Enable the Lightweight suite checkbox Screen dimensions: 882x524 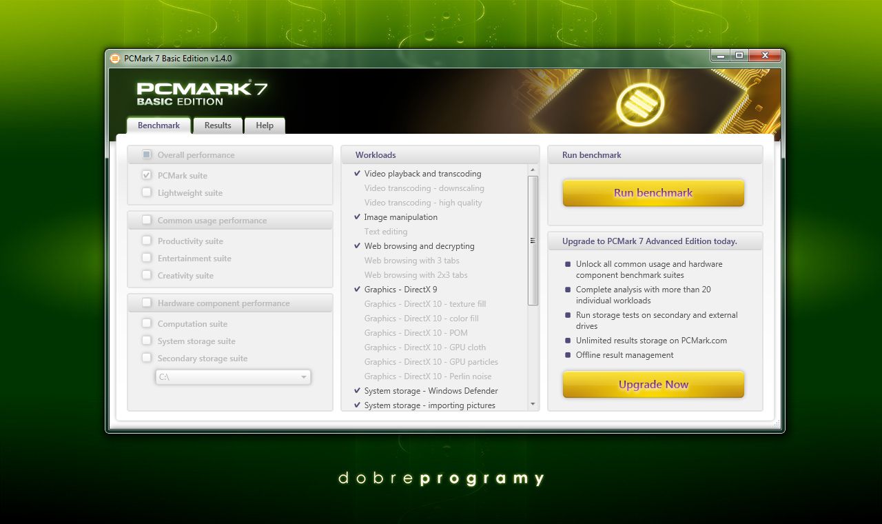point(147,192)
